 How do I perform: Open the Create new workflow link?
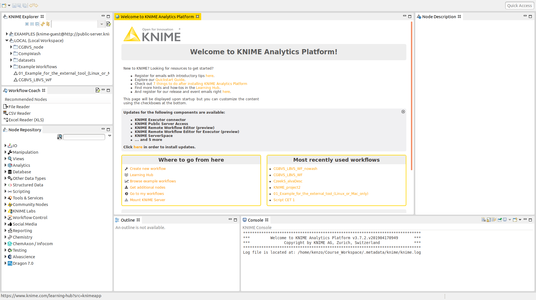[148, 169]
